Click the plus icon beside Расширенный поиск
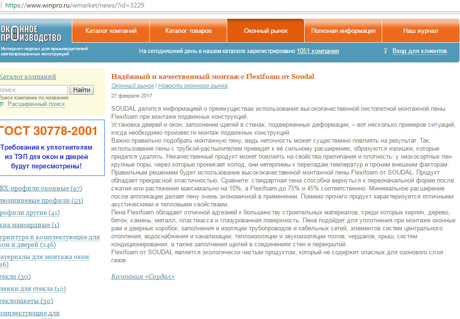 tap(2, 104)
